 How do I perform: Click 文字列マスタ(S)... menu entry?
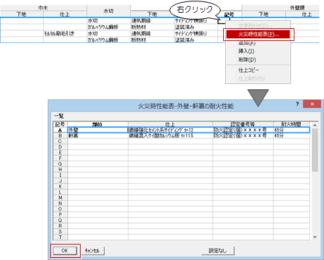pos(255,26)
